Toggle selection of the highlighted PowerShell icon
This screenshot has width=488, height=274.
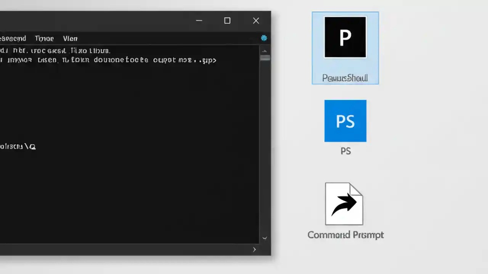point(345,48)
